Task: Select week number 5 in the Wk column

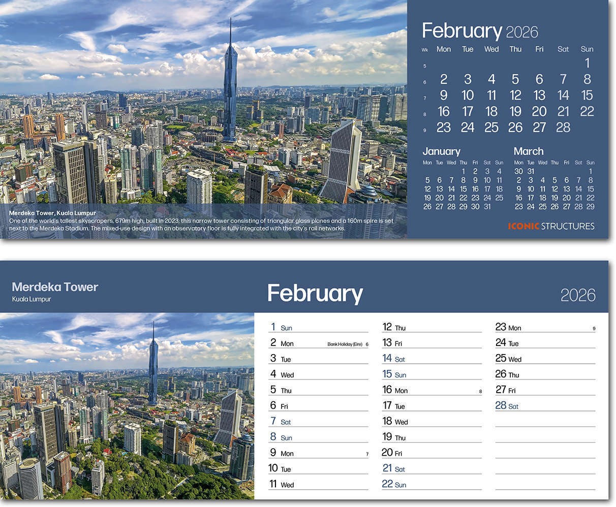Action: point(424,66)
